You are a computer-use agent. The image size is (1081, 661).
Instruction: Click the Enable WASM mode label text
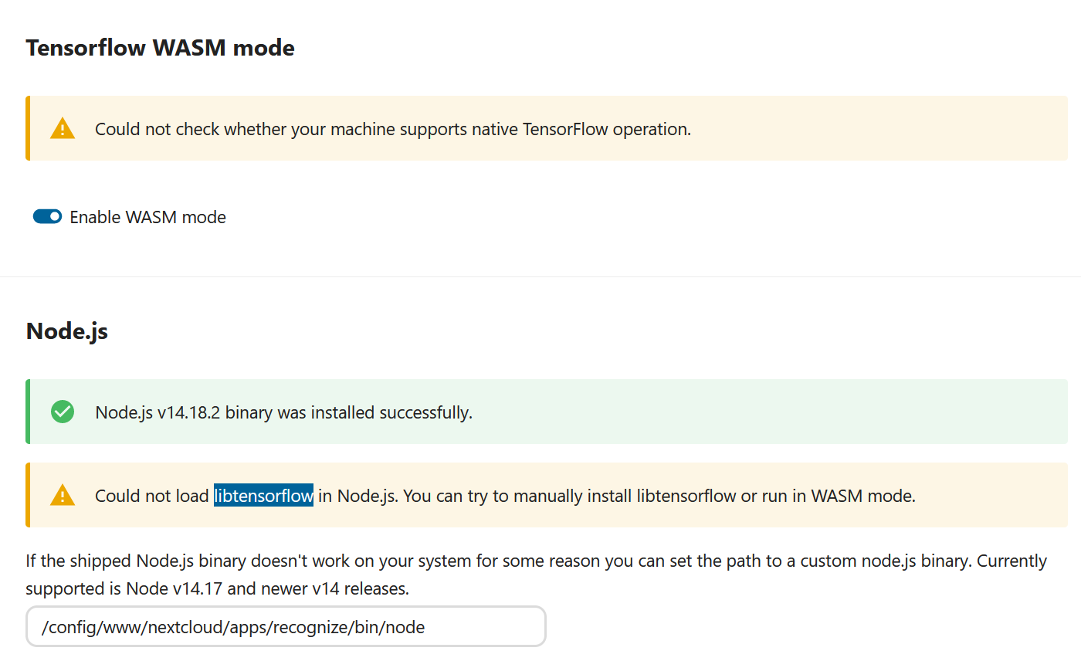(x=147, y=217)
